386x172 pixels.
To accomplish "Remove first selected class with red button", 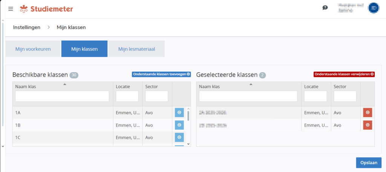I will pos(367,112).
